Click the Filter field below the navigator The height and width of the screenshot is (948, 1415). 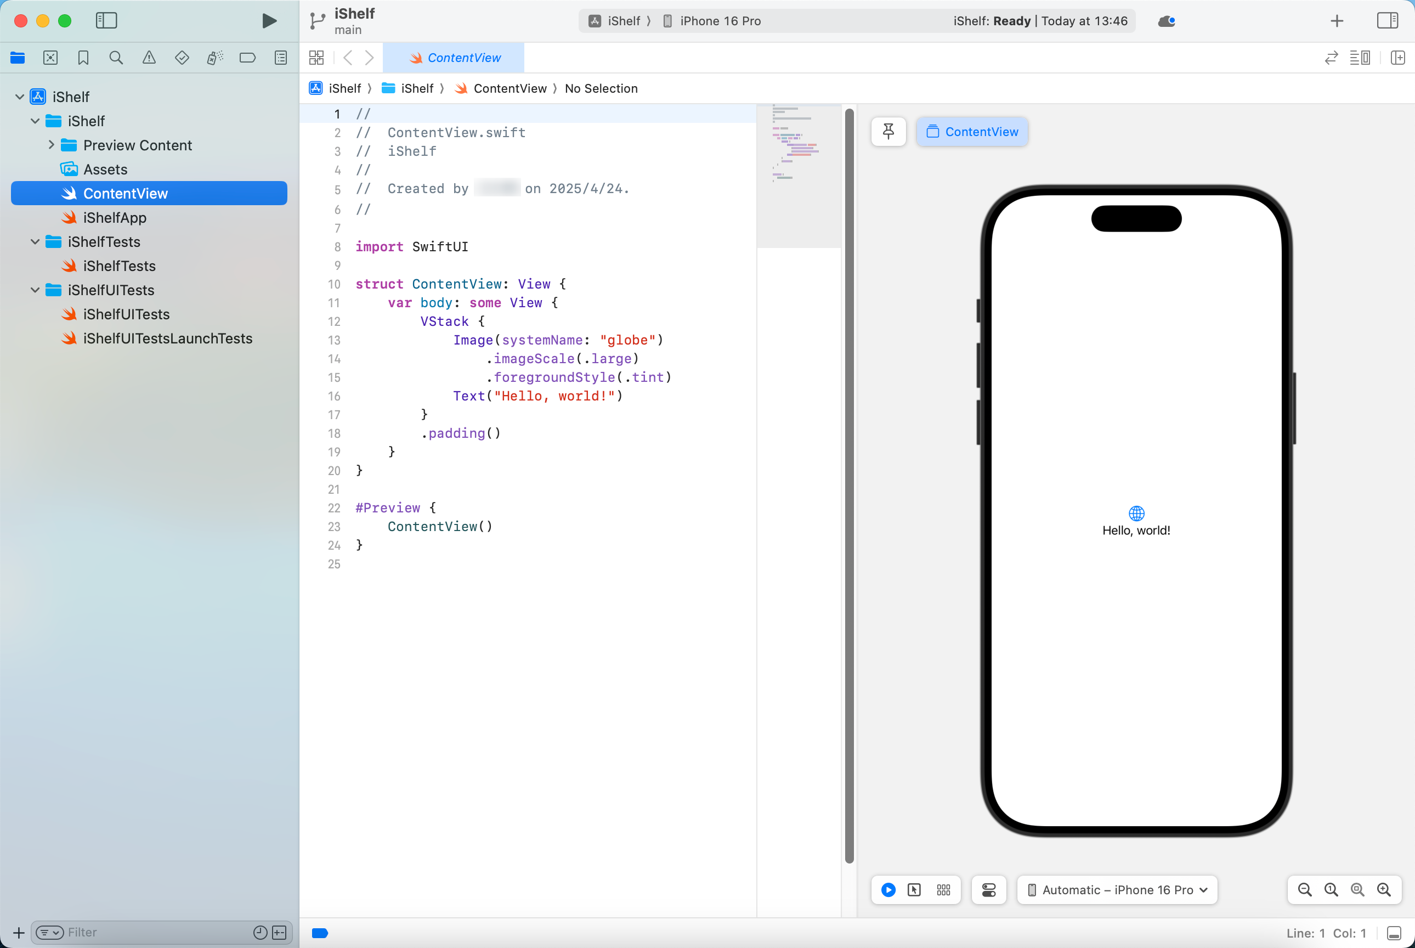151,932
